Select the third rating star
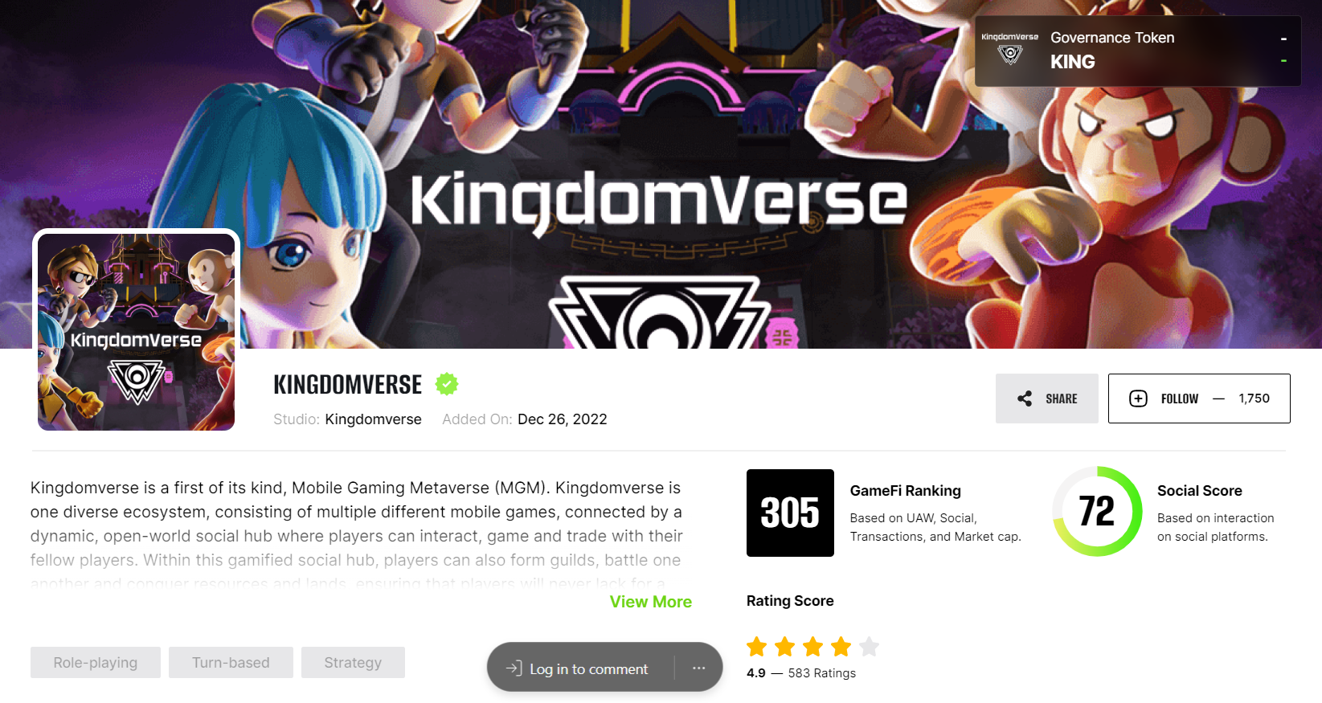1322x703 pixels. coord(812,646)
